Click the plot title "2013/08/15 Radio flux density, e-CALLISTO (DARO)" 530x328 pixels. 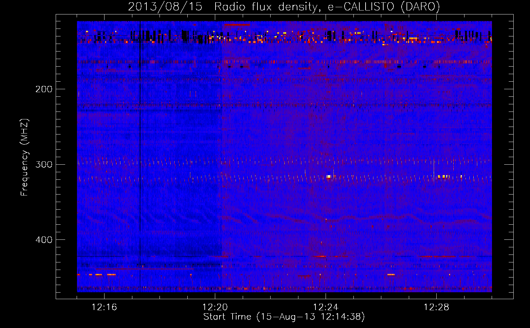(284, 7)
